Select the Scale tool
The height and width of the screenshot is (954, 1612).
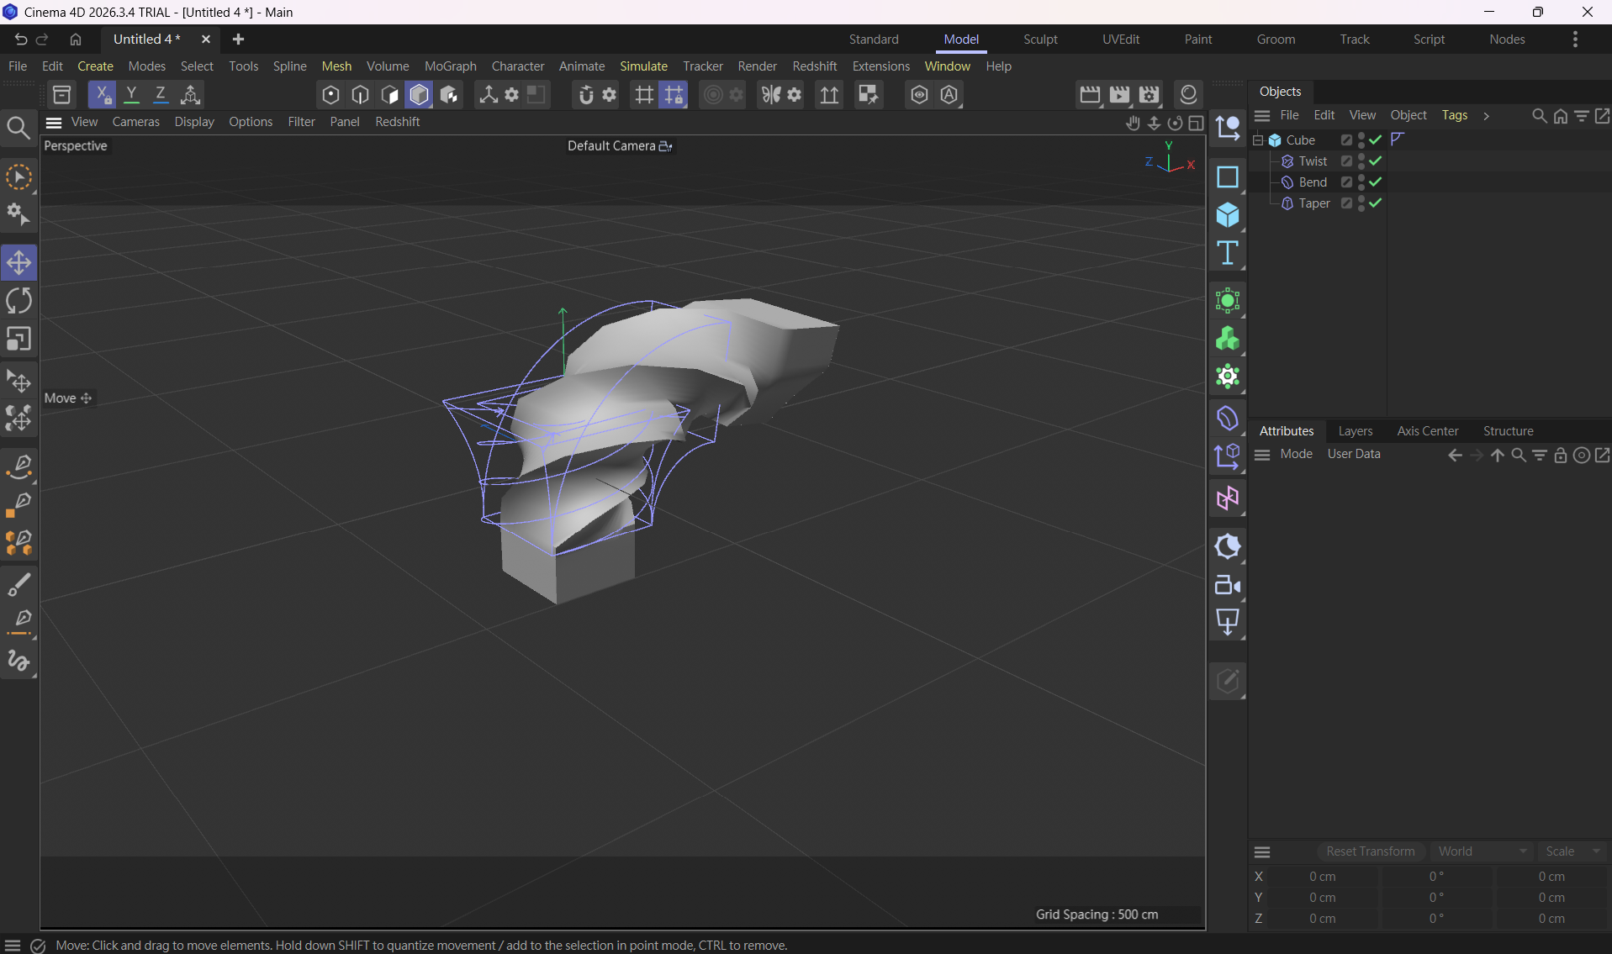click(x=18, y=339)
